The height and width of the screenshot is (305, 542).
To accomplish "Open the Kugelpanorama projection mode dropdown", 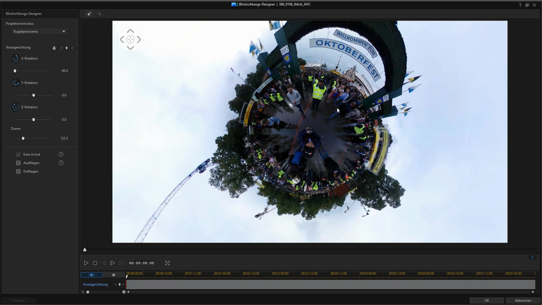I will (39, 32).
